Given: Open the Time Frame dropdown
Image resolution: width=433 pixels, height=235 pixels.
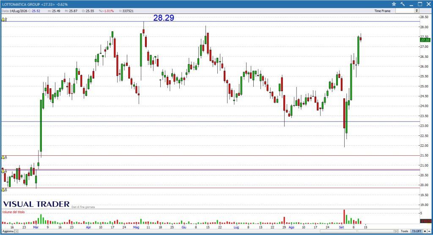Looking at the screenshot, I should [x=417, y=11].
